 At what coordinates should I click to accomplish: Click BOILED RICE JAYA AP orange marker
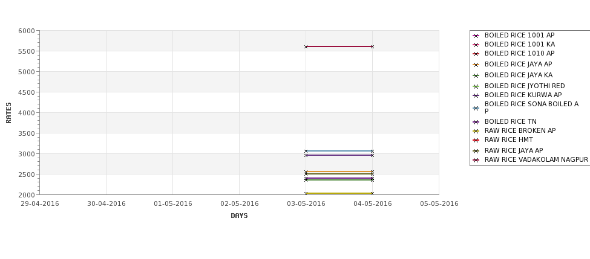click(476, 65)
